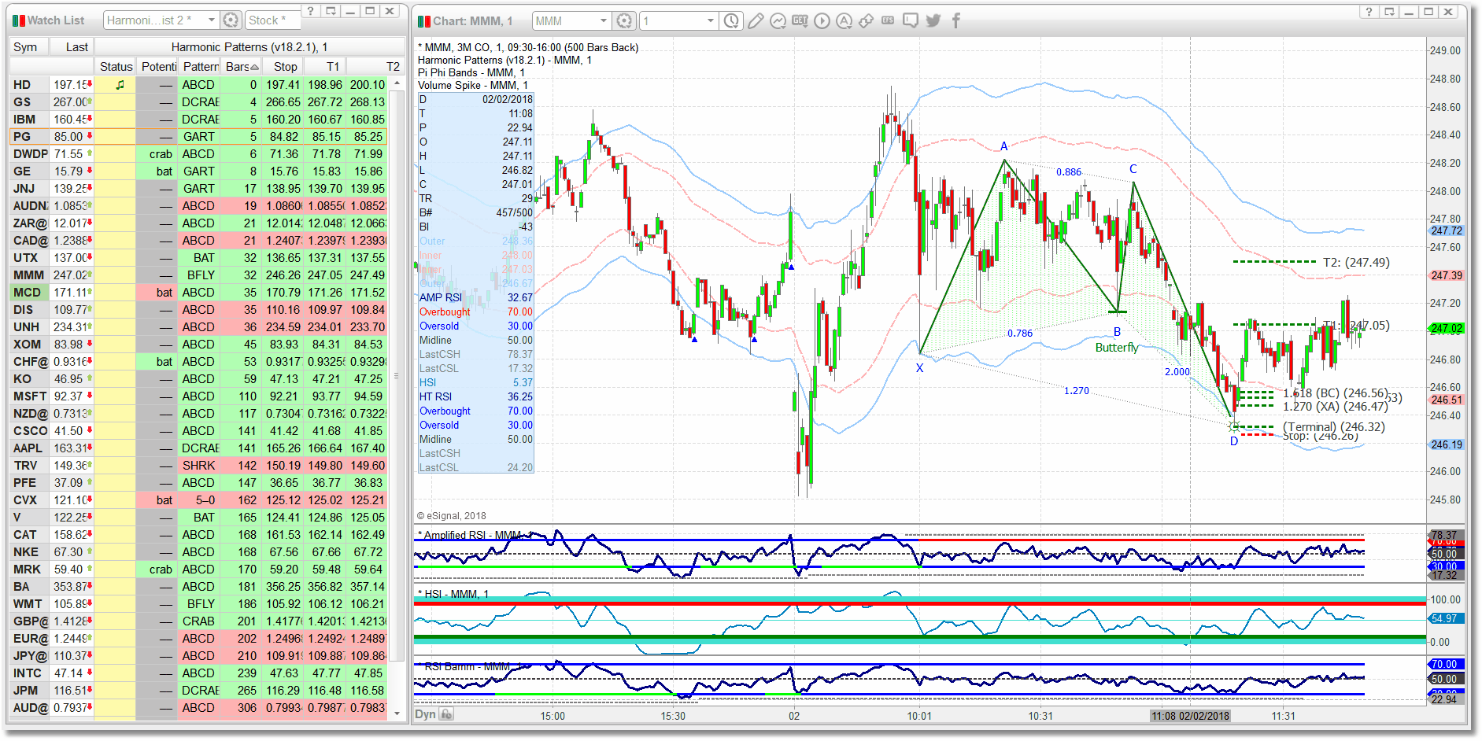The height and width of the screenshot is (741, 1482).
Task: Select the AAPL symbol row
Action: [x=199, y=448]
